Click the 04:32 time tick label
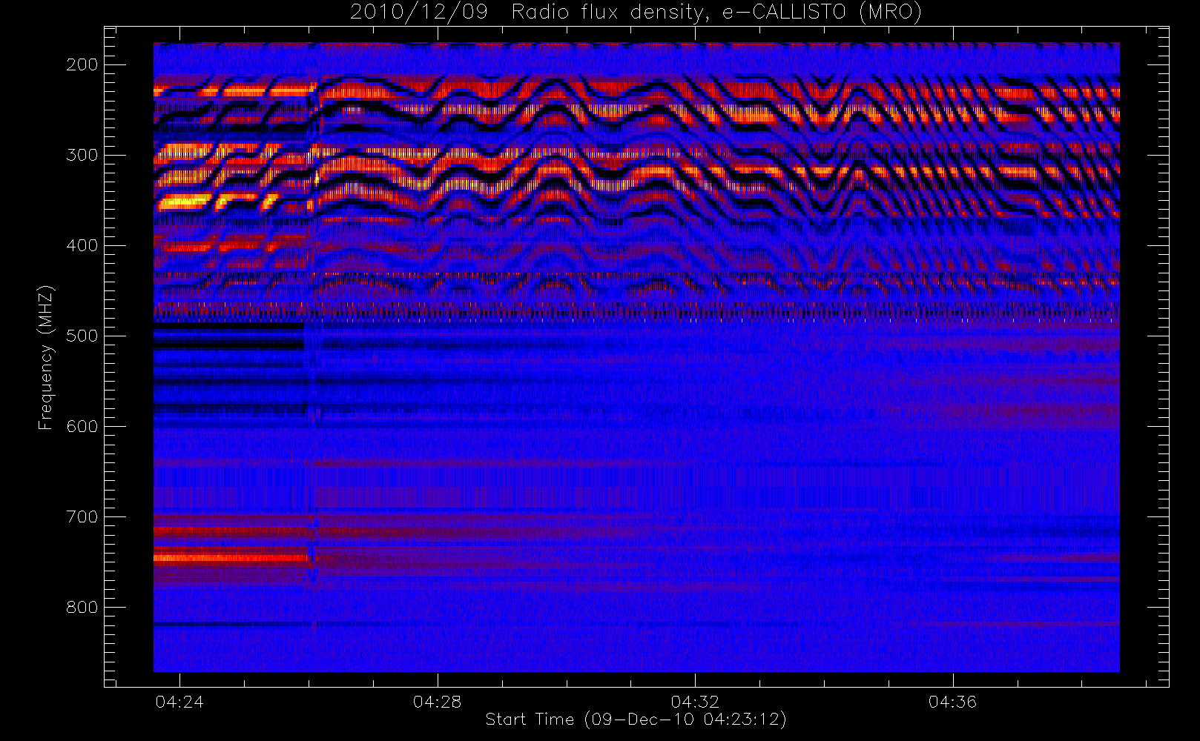The height and width of the screenshot is (741, 1200). pyautogui.click(x=695, y=702)
